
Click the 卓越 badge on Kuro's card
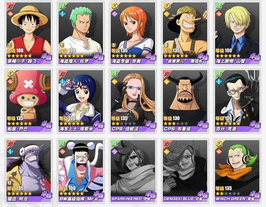click(x=255, y=125)
